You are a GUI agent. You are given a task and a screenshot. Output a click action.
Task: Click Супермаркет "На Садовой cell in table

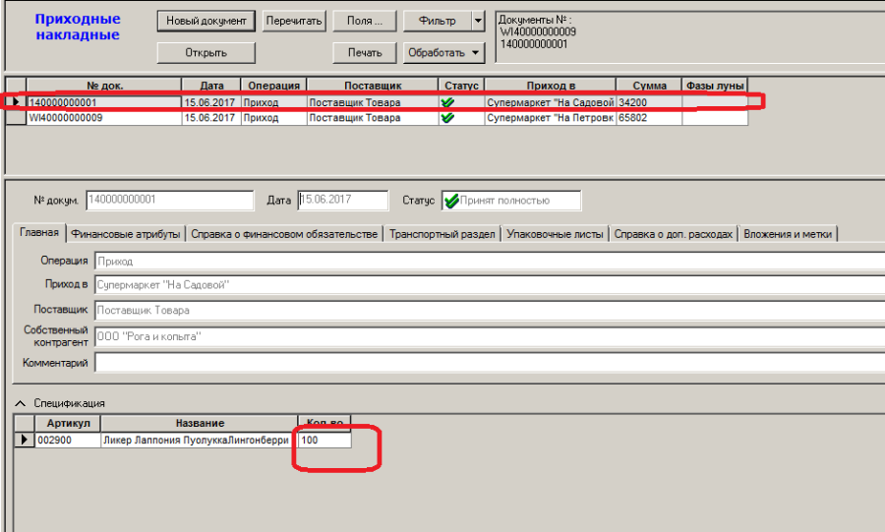[x=551, y=102]
